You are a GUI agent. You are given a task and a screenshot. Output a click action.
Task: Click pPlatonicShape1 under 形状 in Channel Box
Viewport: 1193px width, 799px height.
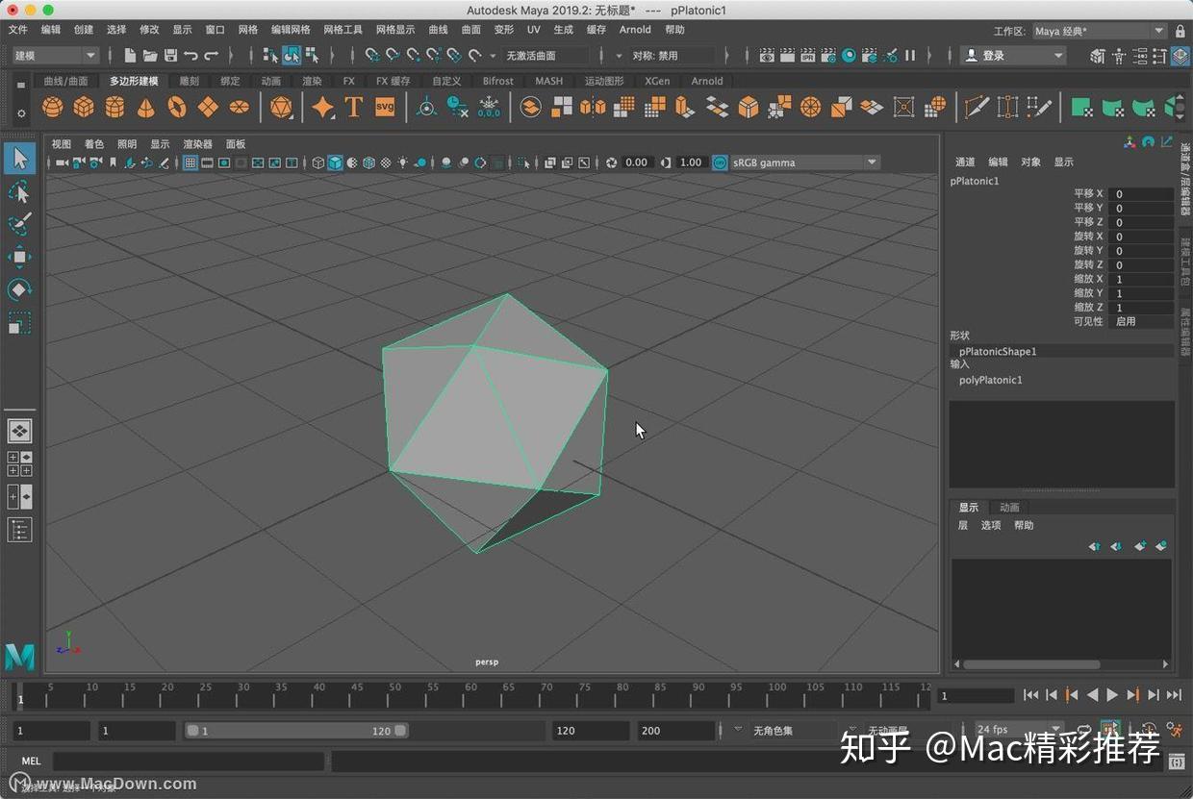tap(997, 351)
